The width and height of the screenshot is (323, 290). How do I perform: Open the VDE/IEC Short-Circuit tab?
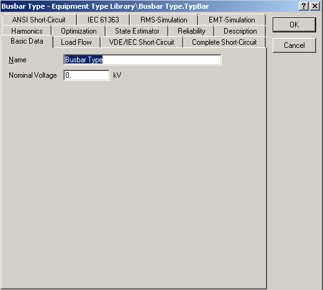[x=142, y=42]
